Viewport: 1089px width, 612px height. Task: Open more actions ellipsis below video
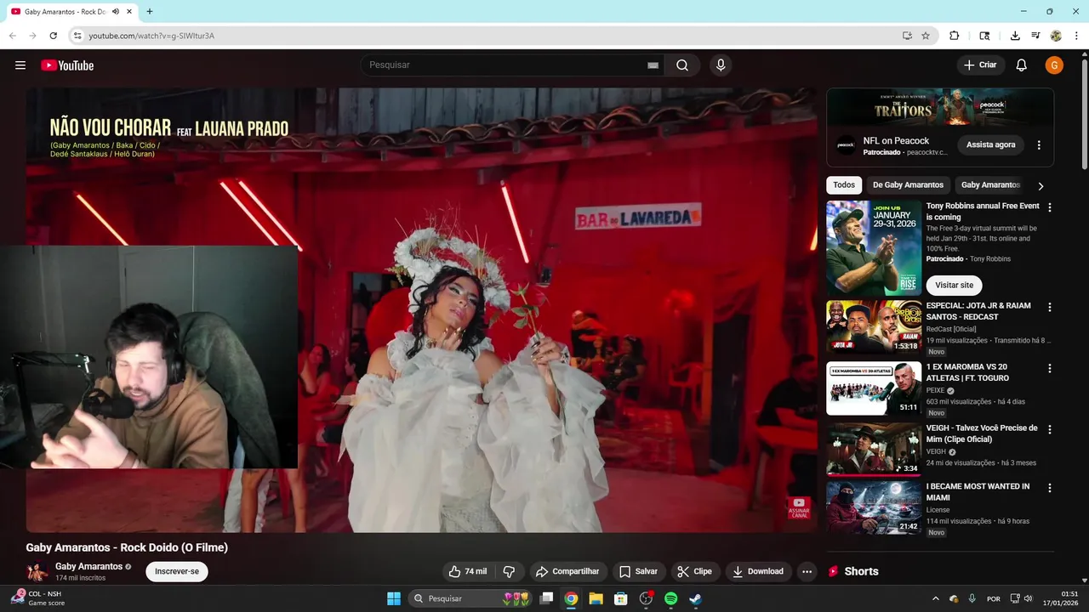pos(807,571)
